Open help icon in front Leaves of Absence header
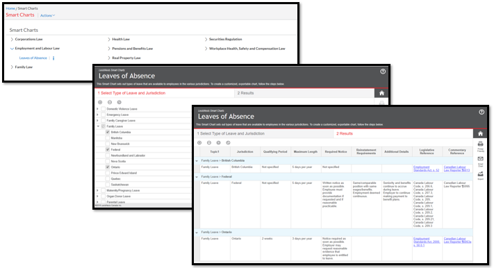 (481, 112)
